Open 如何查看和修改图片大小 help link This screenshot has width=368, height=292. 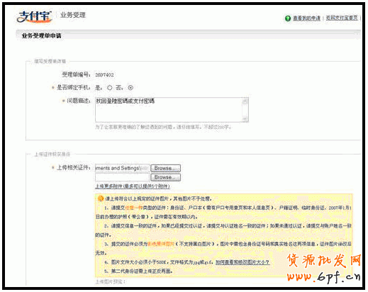[x=242, y=262]
